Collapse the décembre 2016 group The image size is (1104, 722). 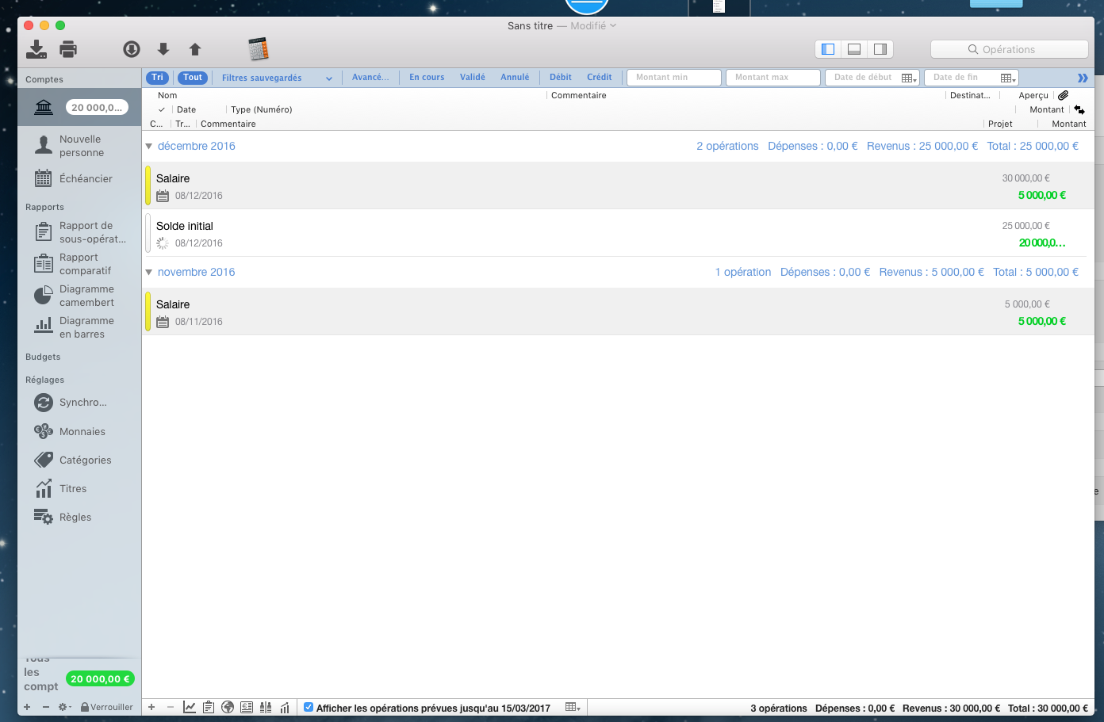coord(148,146)
